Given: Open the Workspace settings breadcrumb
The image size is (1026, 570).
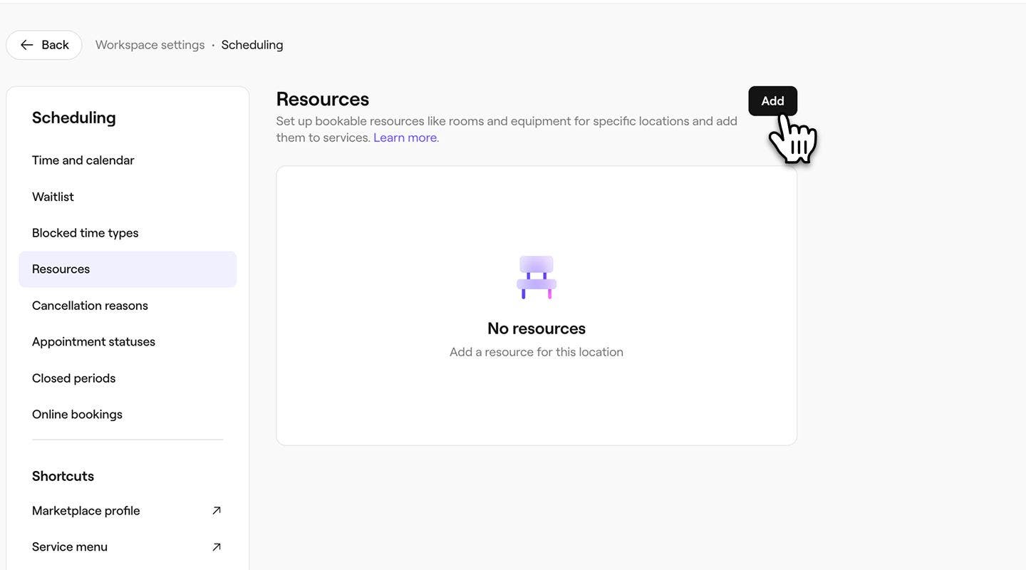Looking at the screenshot, I should coord(150,45).
